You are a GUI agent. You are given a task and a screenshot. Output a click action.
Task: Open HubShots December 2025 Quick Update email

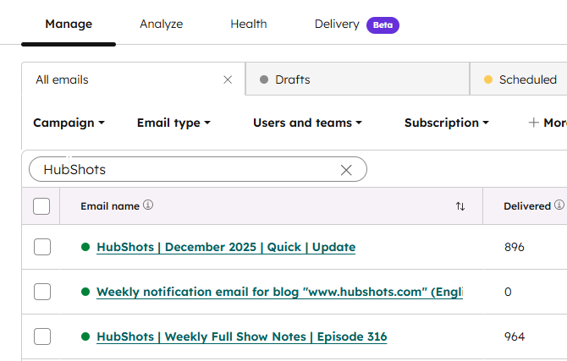point(226,247)
